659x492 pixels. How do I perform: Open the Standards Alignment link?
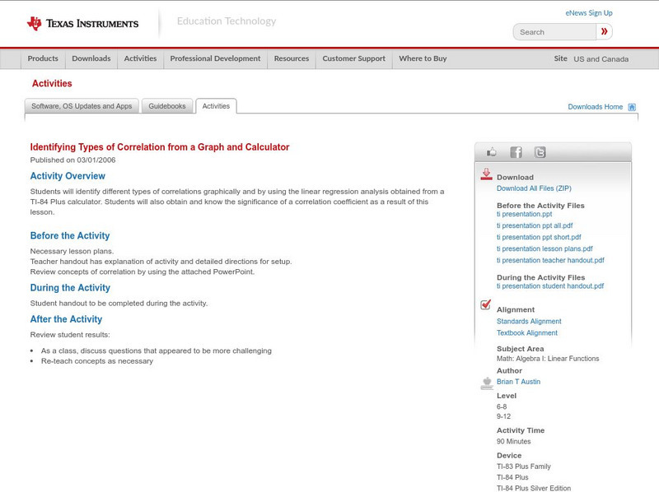point(529,322)
